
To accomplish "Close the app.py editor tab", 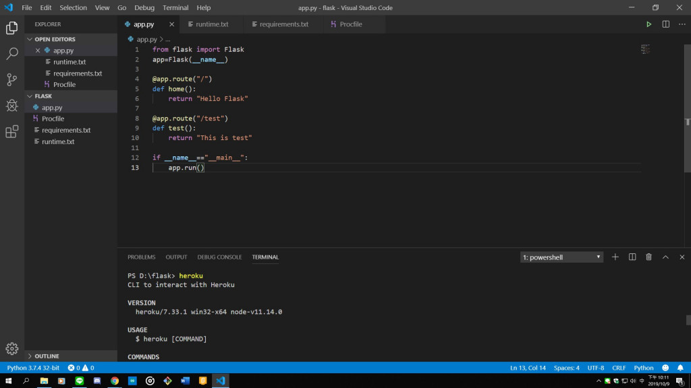I will 172,24.
